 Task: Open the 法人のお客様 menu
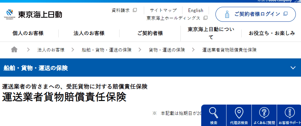point(89,33)
